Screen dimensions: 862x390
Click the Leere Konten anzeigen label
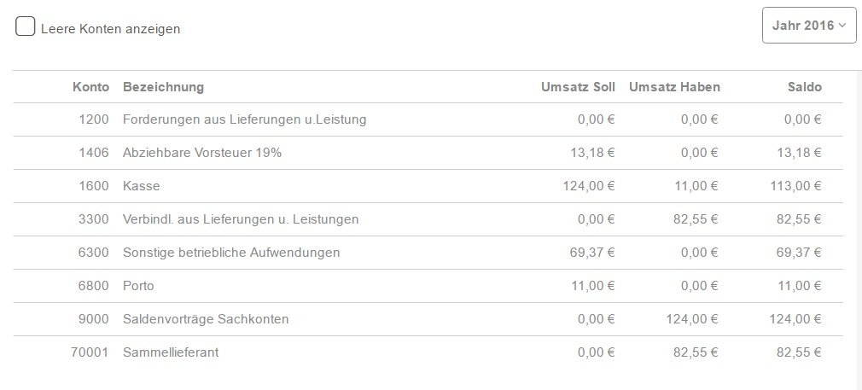click(110, 28)
